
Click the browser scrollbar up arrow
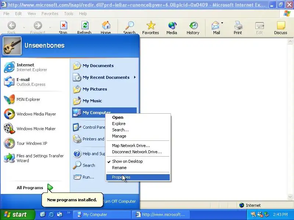click(x=290, y=41)
